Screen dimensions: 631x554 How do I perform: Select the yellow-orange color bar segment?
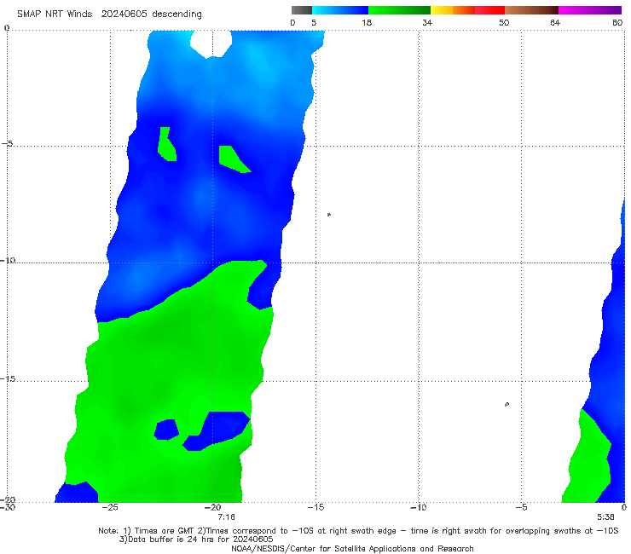coord(453,10)
